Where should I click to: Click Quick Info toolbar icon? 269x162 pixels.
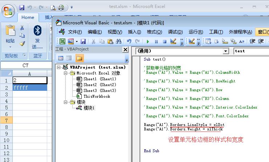(225, 41)
